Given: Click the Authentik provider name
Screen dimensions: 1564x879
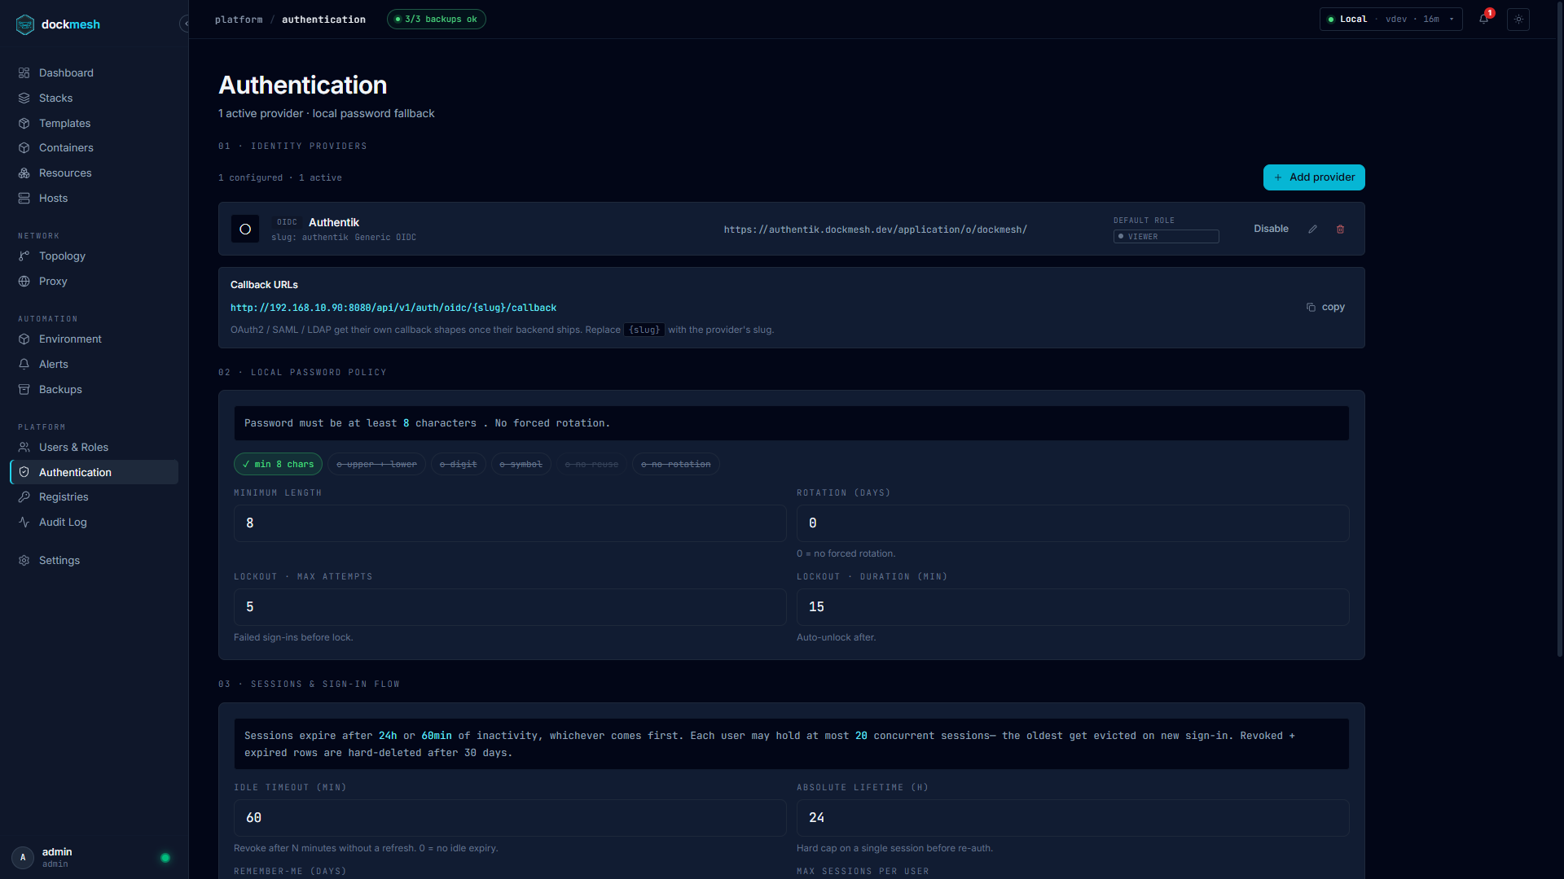Looking at the screenshot, I should point(334,222).
